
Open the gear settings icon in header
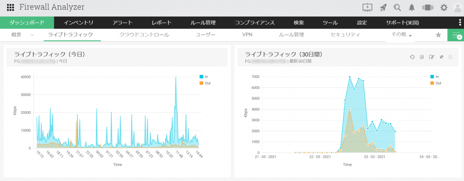444,7
